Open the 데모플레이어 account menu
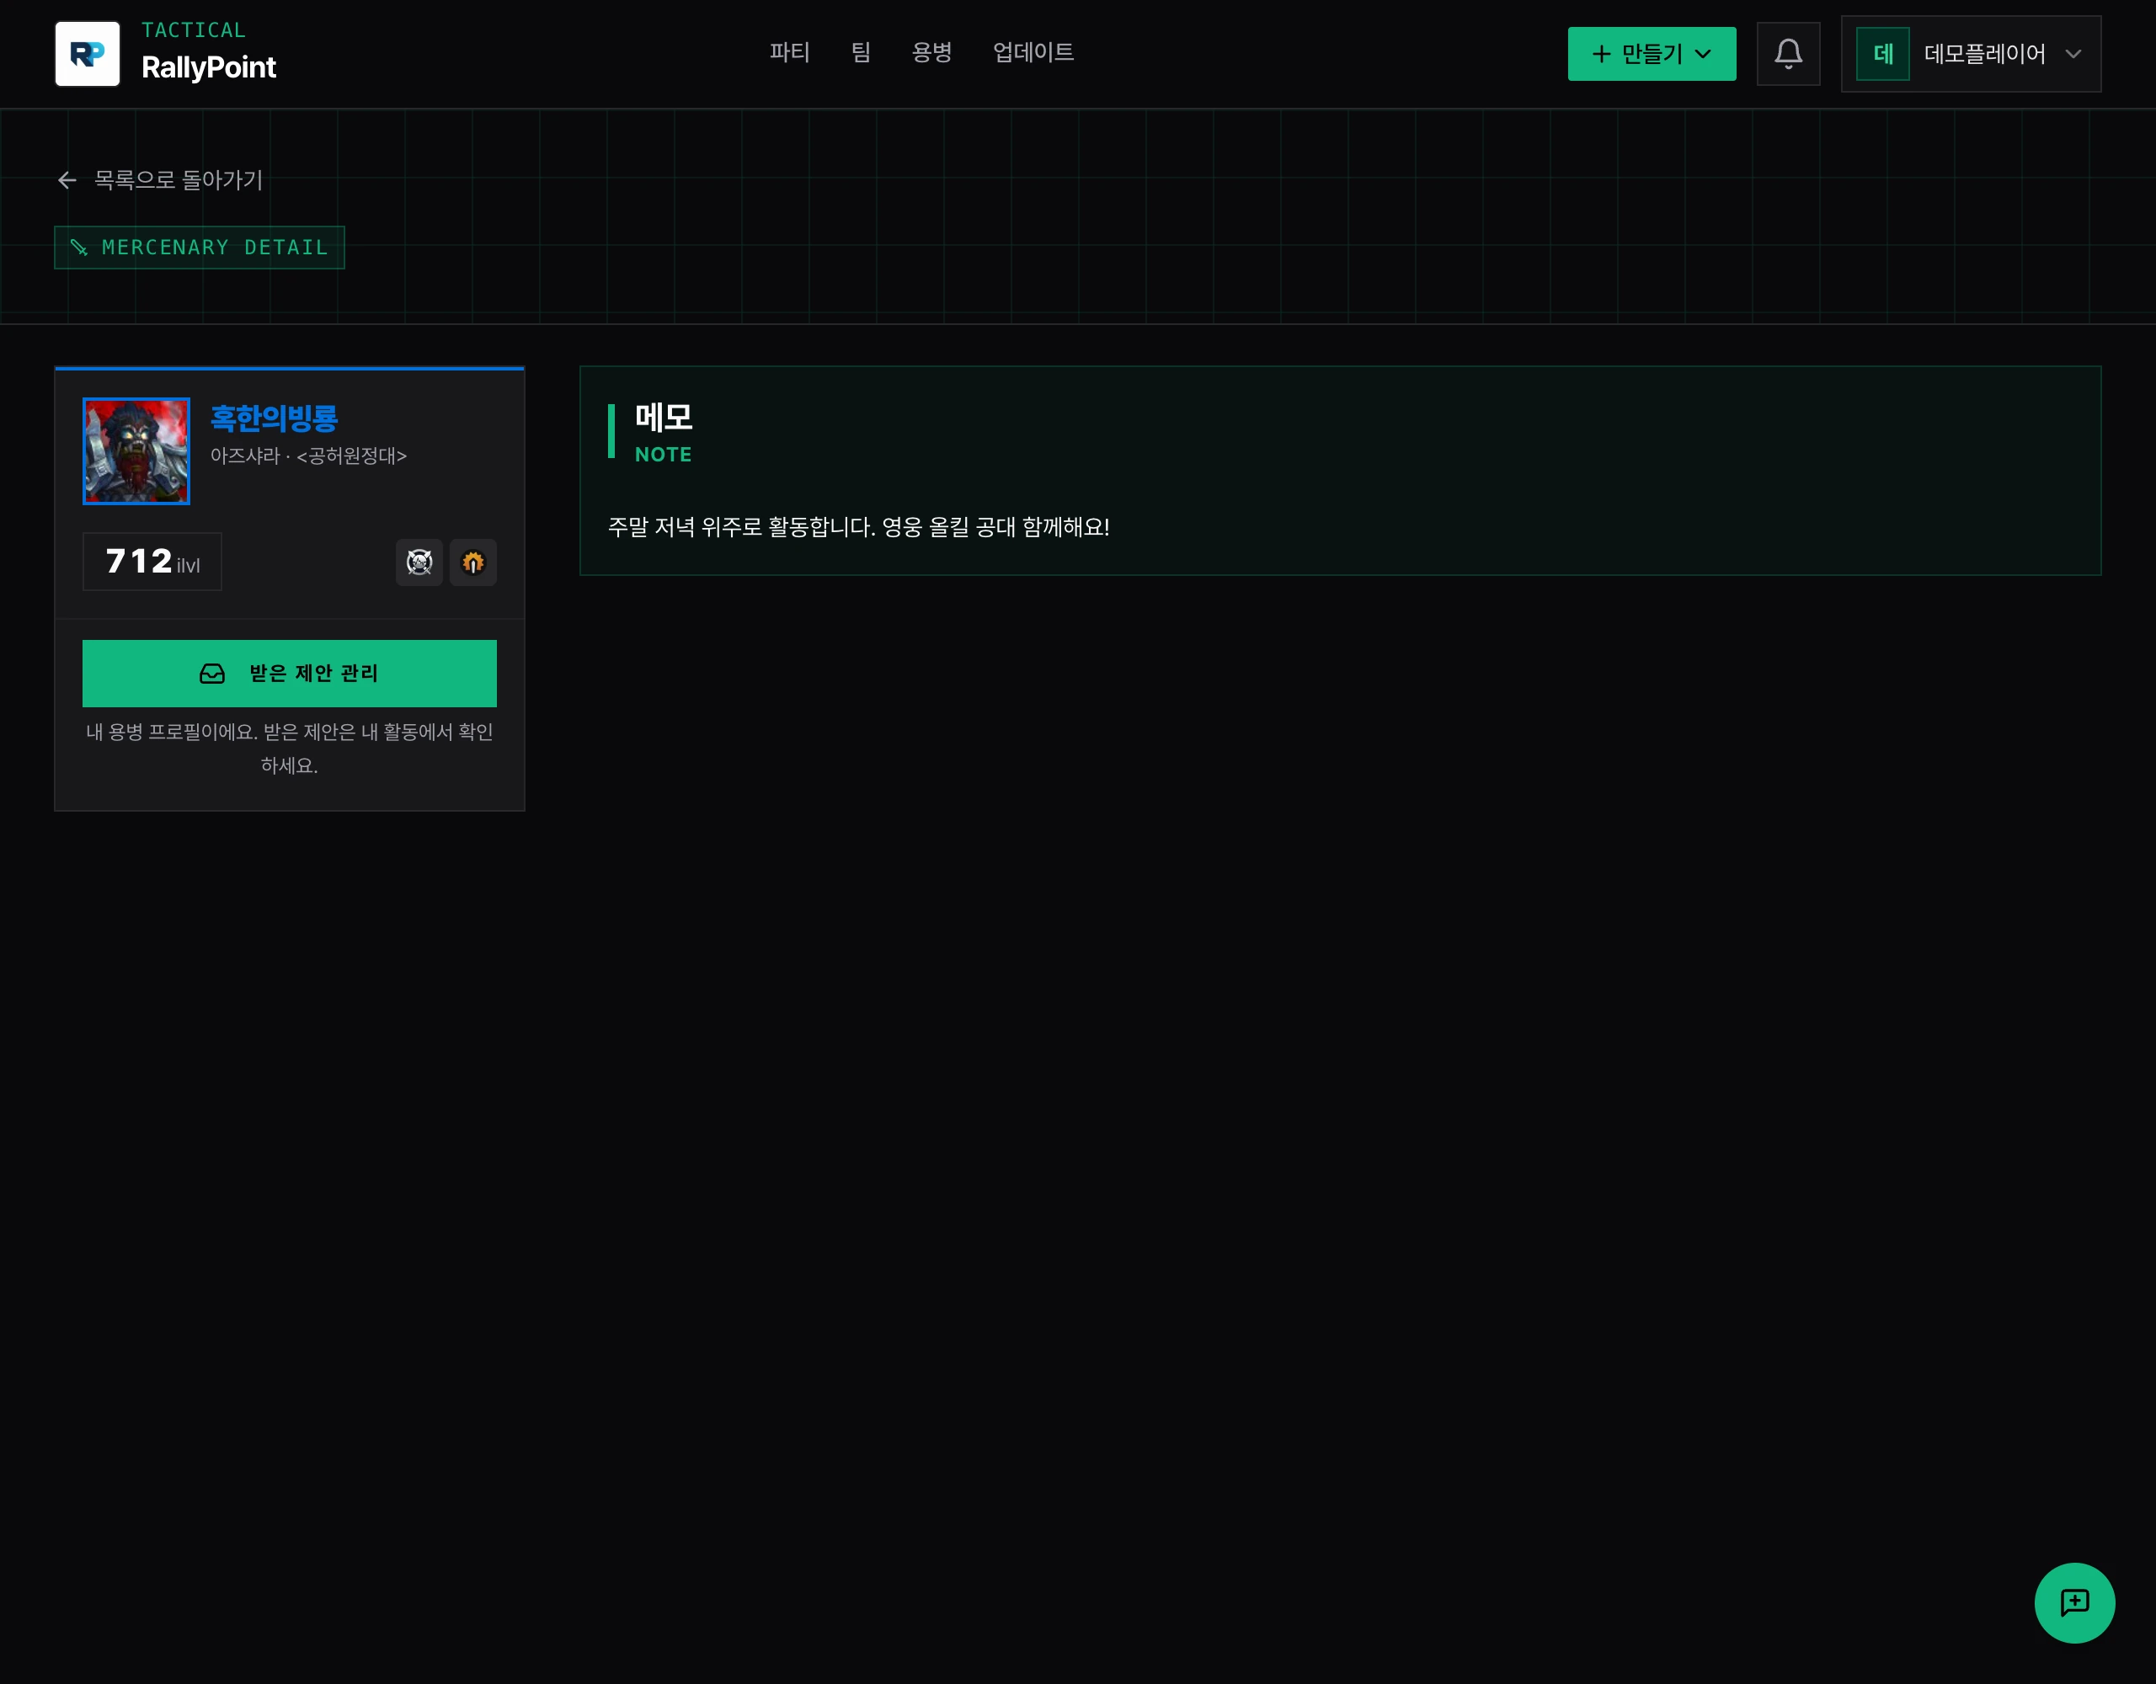 click(1971, 54)
